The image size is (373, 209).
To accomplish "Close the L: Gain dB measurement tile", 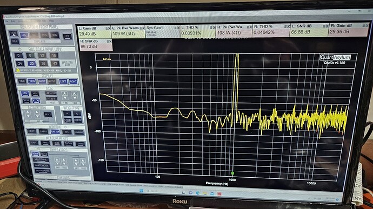I will pyautogui.click(x=109, y=29).
